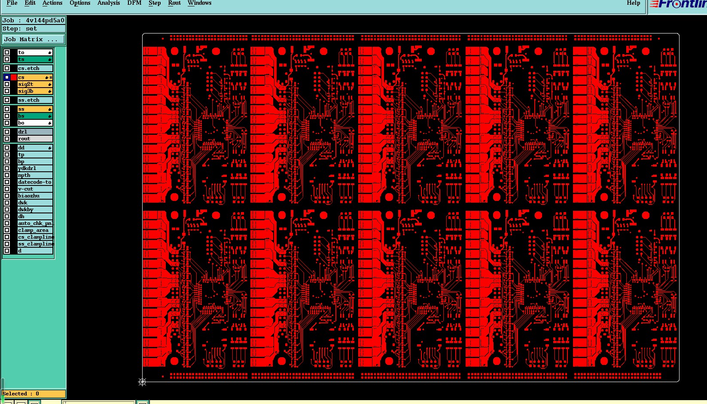
Task: Uncheck the active cs layer checkbox
Action: 7,77
